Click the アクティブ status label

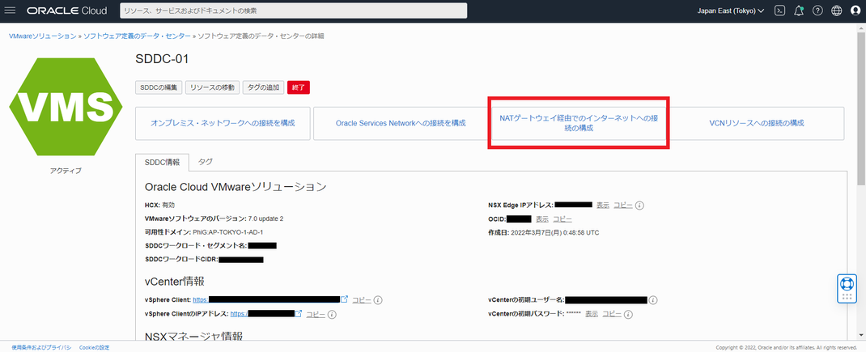click(66, 171)
